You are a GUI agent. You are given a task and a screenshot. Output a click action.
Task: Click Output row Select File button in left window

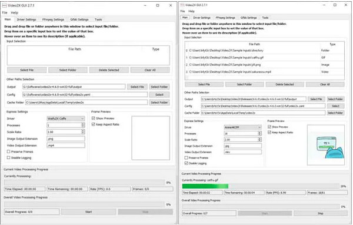tap(137, 87)
